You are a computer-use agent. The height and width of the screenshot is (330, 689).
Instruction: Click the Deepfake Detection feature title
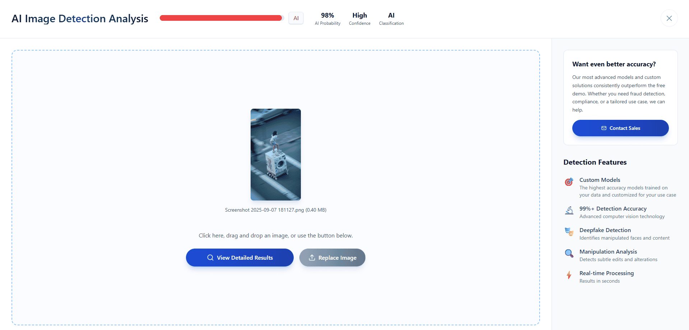coord(605,230)
